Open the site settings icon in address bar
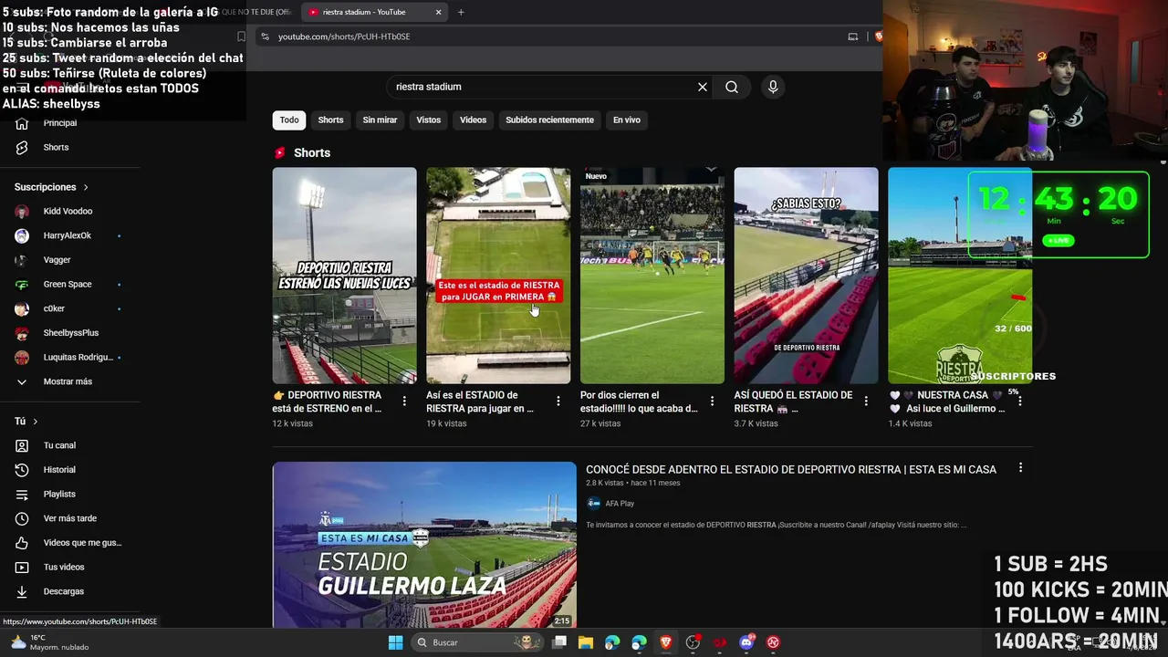 (265, 36)
